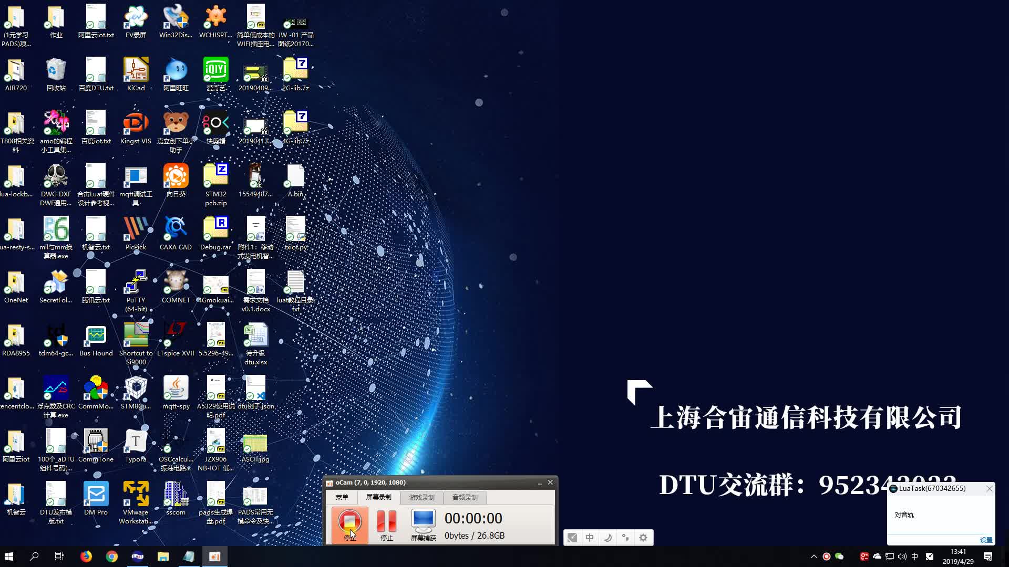The image size is (1009, 567).
Task: Open the PicPick shortcut
Action: pos(136,234)
